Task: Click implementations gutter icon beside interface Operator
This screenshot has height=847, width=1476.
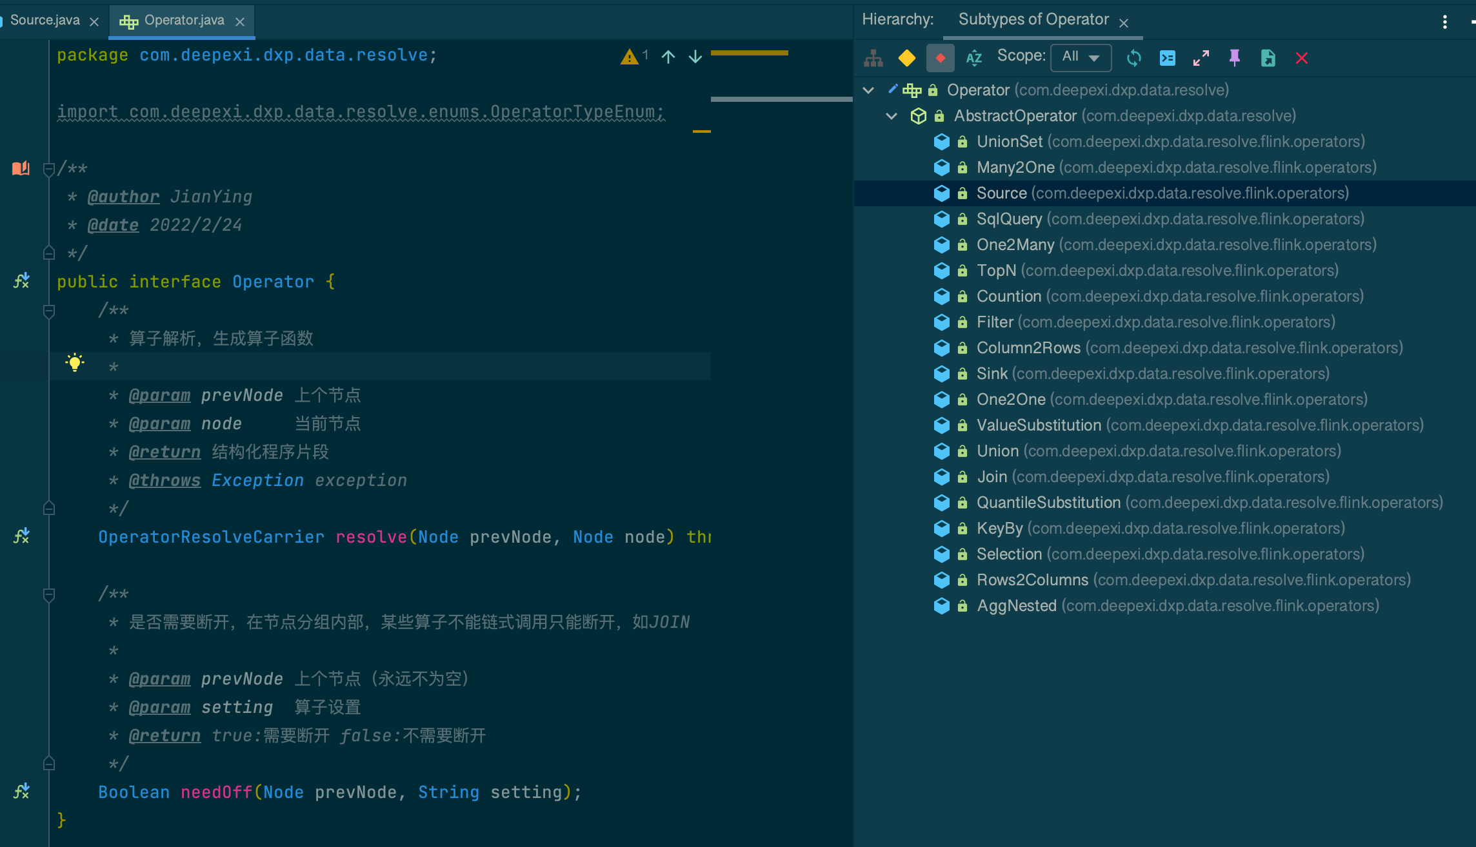Action: click(21, 280)
